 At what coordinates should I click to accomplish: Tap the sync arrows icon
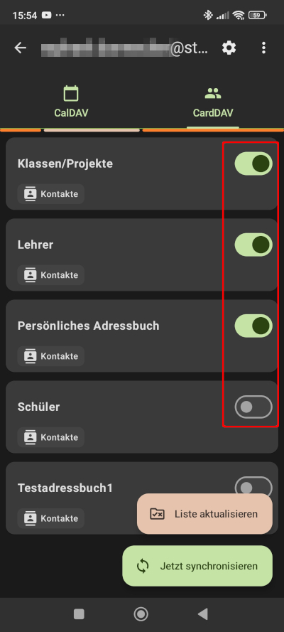(x=143, y=566)
